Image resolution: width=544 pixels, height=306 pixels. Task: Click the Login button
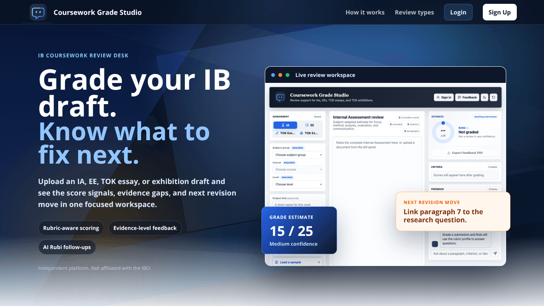[458, 12]
